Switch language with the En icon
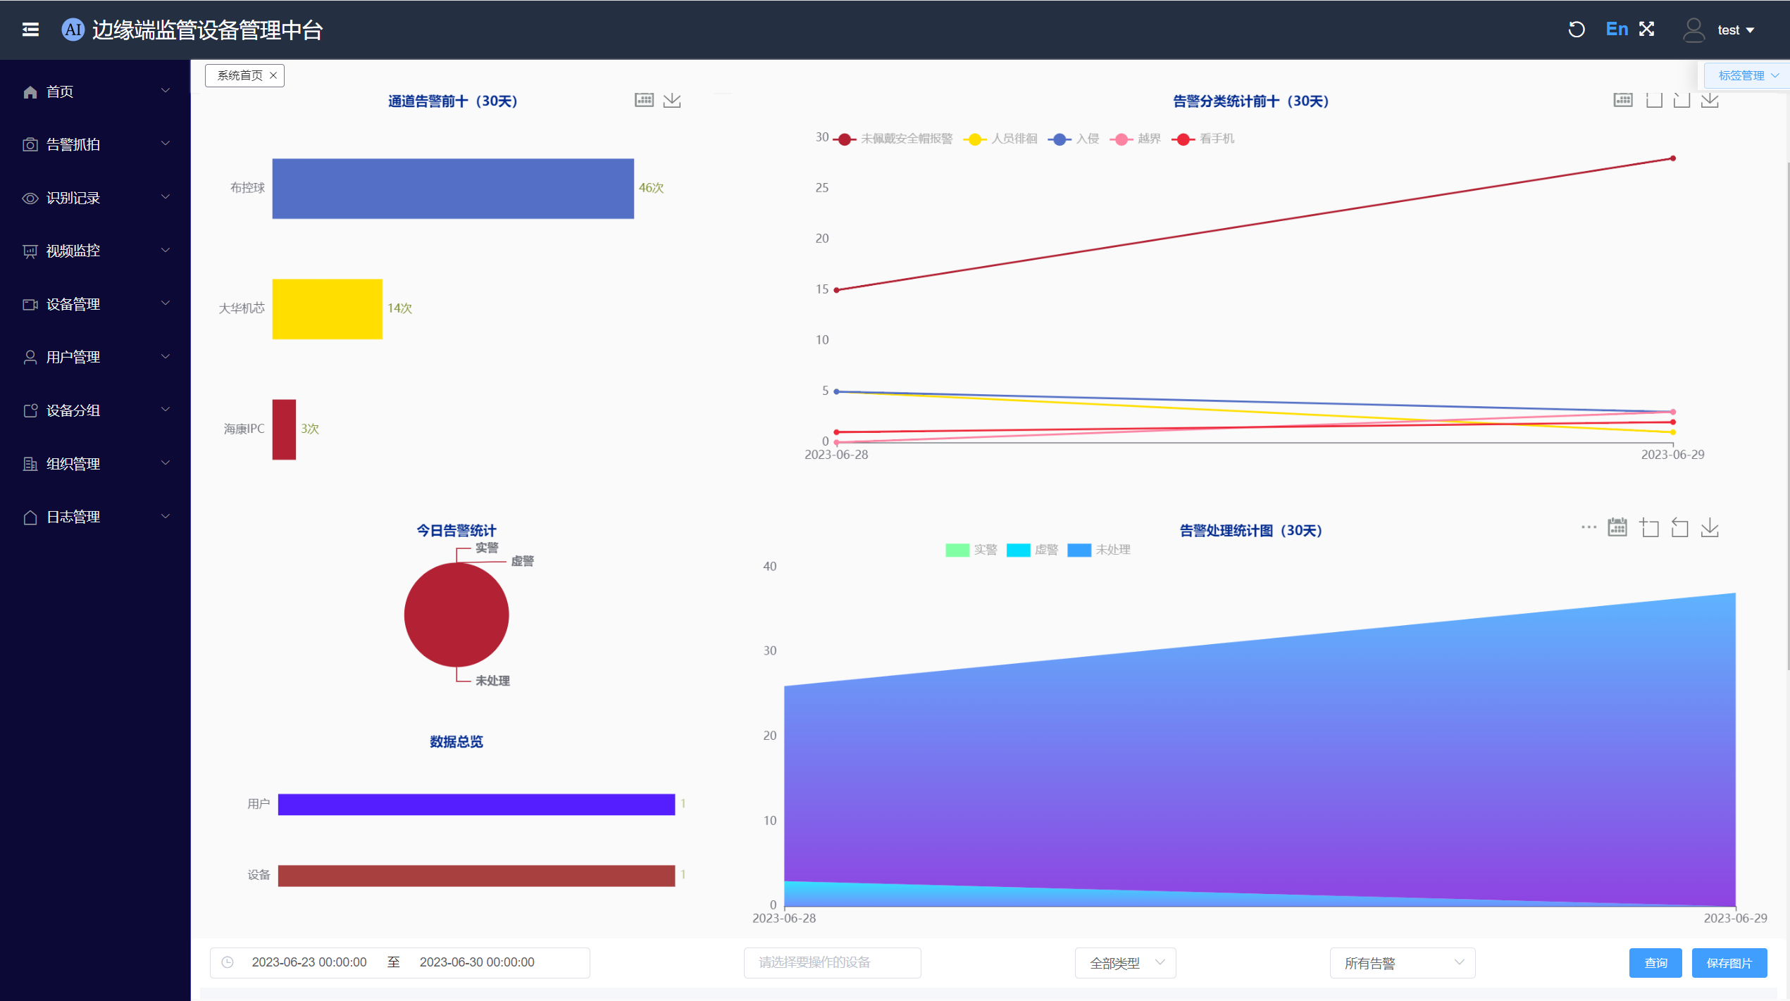 pyautogui.click(x=1617, y=30)
